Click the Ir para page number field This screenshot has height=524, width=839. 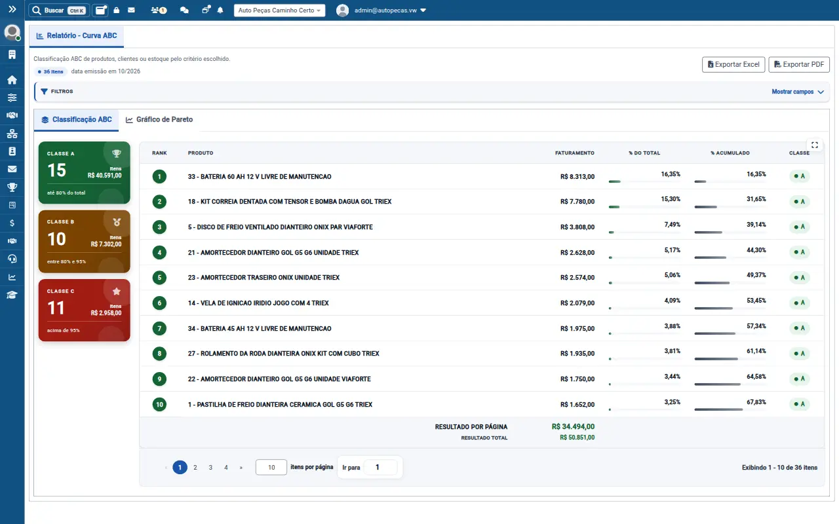pyautogui.click(x=380, y=468)
